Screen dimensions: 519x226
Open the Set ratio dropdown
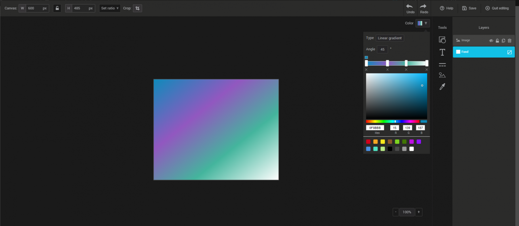click(110, 8)
